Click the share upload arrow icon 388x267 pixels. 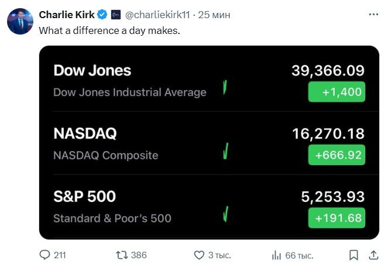coord(374,255)
